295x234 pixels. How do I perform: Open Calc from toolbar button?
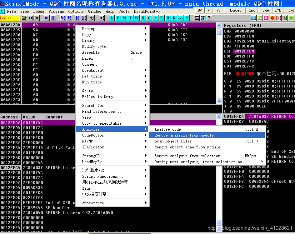pos(252,10)
